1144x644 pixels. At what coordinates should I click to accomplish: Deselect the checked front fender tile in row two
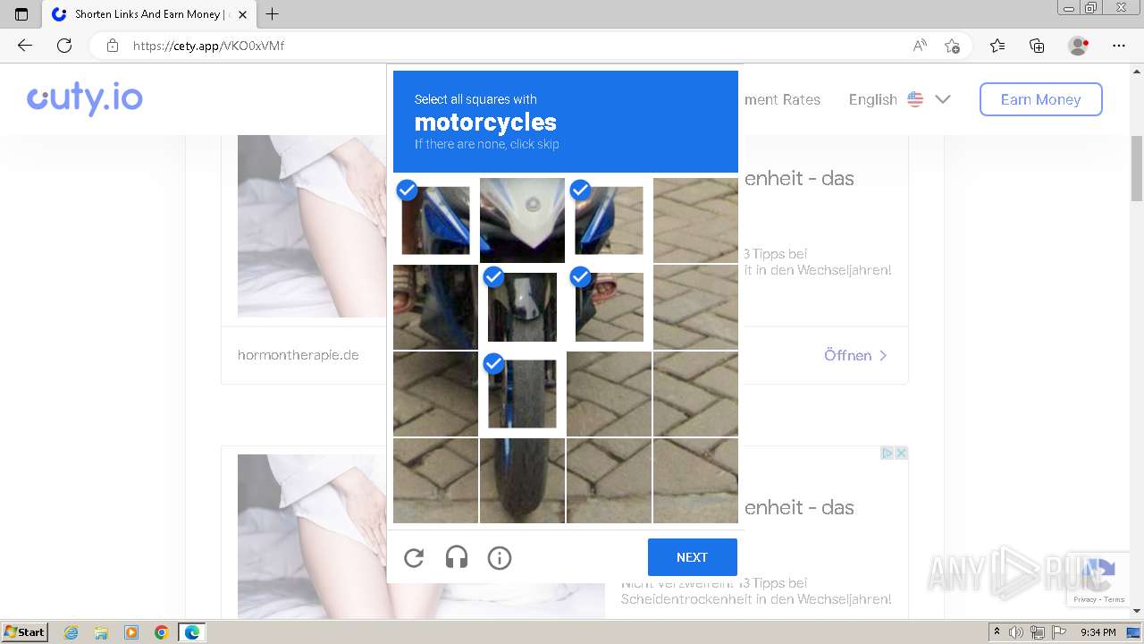tap(522, 307)
